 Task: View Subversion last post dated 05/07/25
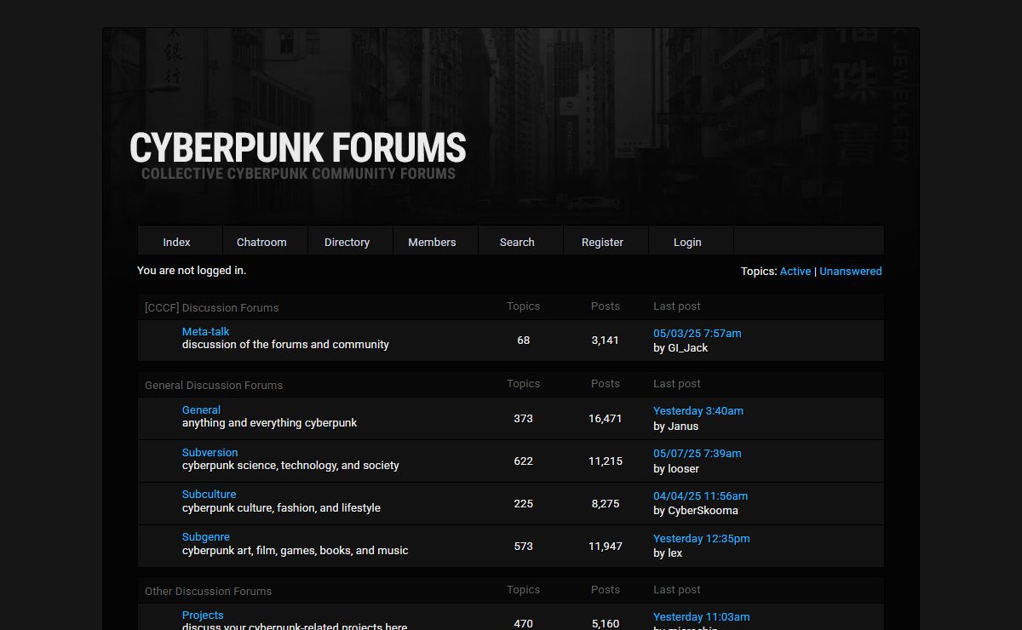click(697, 453)
